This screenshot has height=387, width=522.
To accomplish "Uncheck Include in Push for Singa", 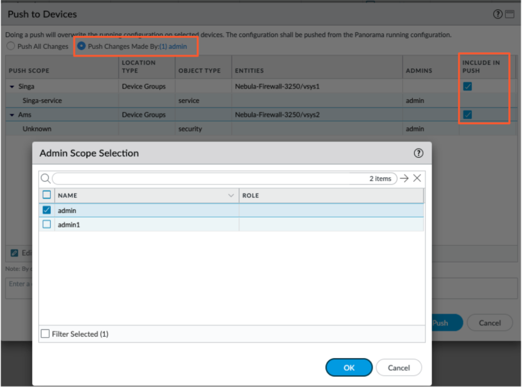I will coord(467,87).
